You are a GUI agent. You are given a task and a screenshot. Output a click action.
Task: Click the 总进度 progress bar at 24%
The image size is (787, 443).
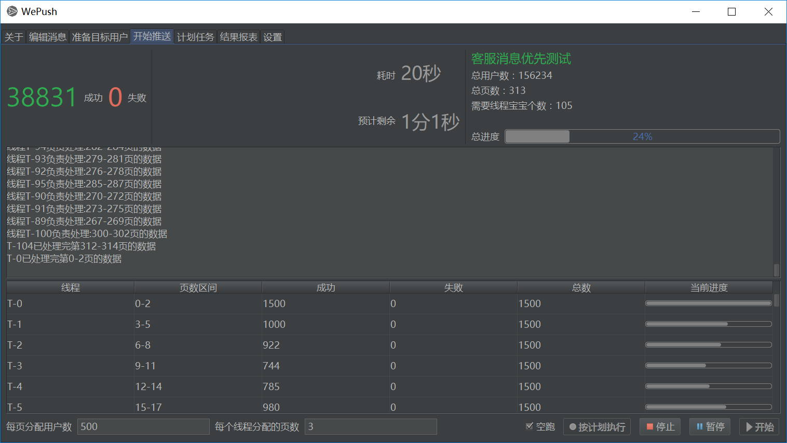click(642, 136)
